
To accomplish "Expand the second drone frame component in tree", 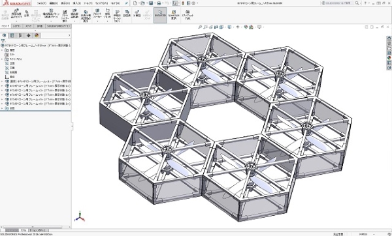I will pyautogui.click(x=2, y=86).
